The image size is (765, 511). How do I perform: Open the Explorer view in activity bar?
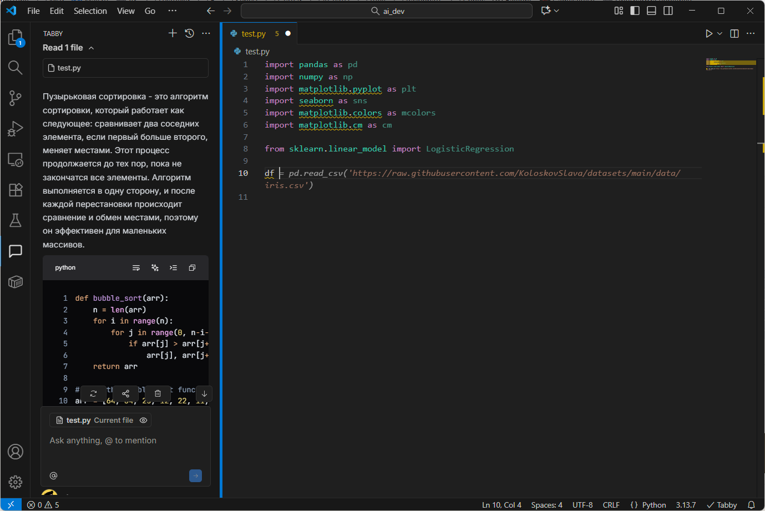tap(15, 38)
